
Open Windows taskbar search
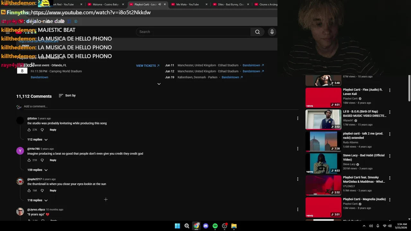coord(187,226)
